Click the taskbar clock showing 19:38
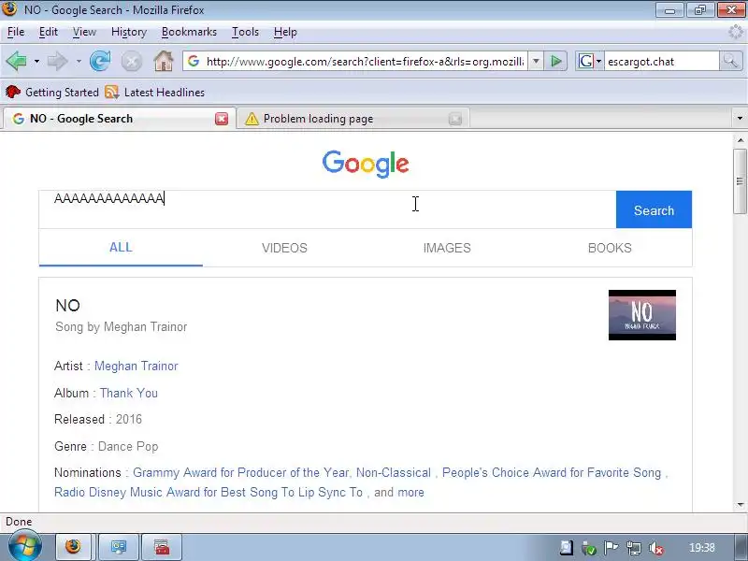 coord(702,548)
